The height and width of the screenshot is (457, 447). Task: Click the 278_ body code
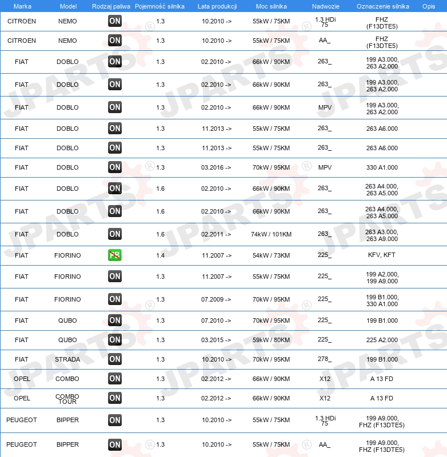325,359
